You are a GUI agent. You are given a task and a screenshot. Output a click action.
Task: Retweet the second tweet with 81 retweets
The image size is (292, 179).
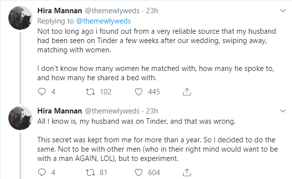pyautogui.click(x=90, y=173)
